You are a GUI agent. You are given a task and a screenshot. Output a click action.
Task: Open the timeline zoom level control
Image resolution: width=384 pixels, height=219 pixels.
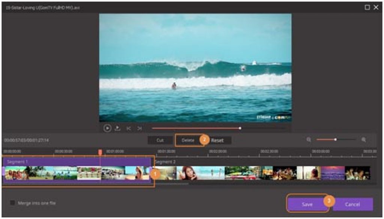pyautogui.click(x=335, y=139)
